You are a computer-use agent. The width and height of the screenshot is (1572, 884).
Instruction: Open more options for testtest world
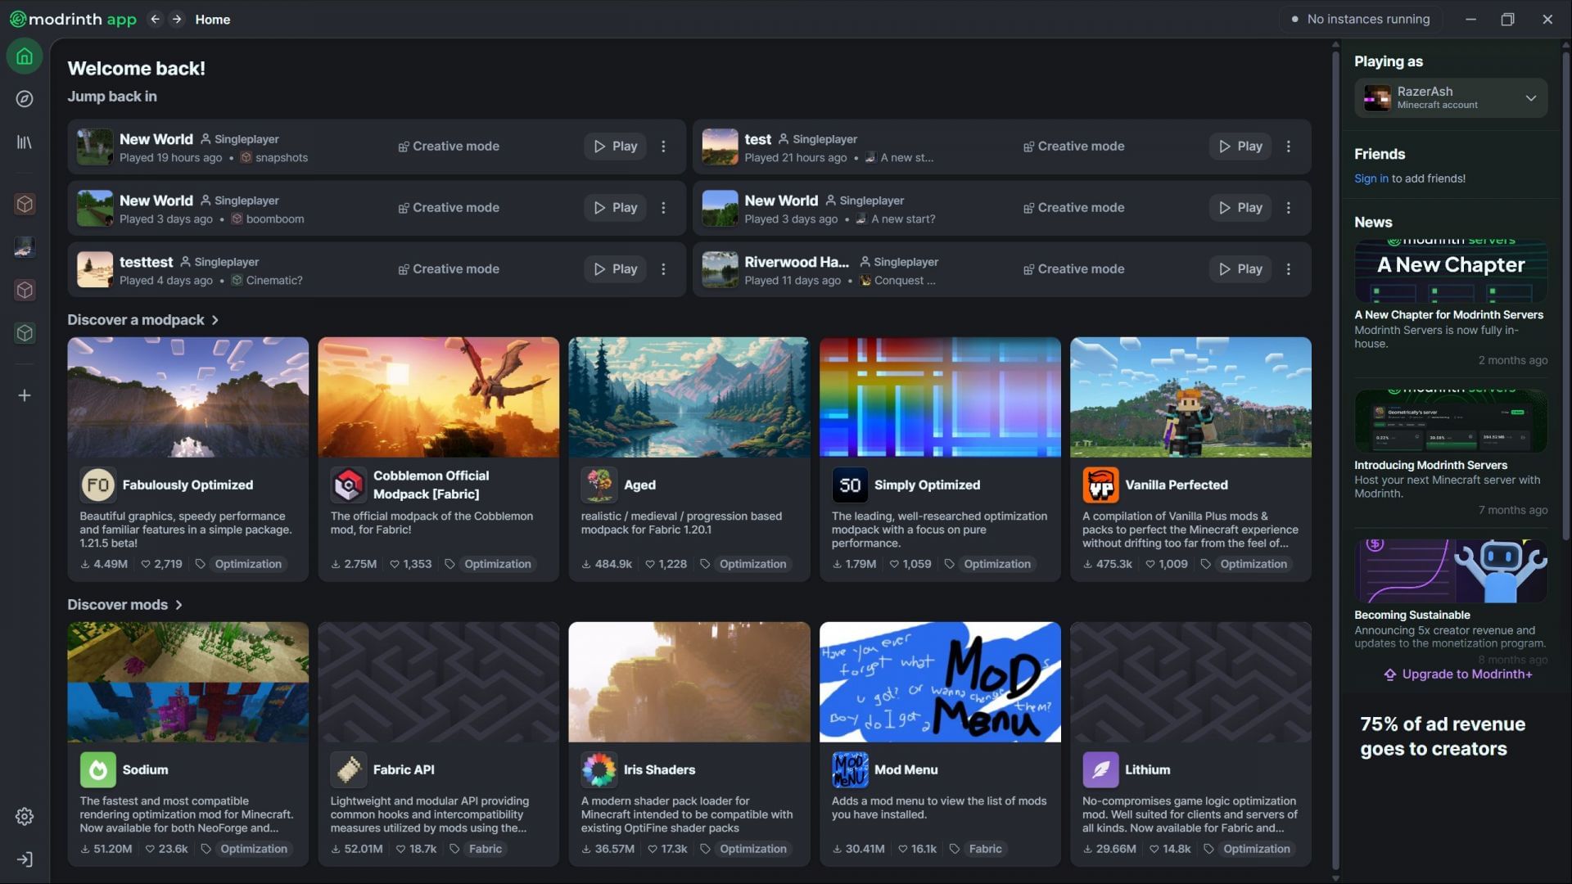pos(663,269)
